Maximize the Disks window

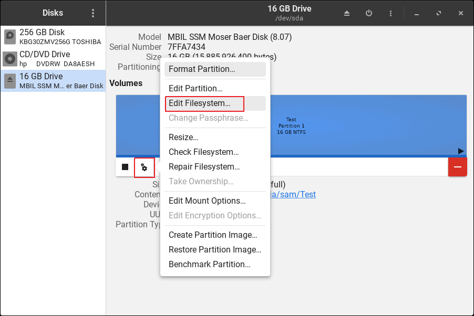pos(439,13)
